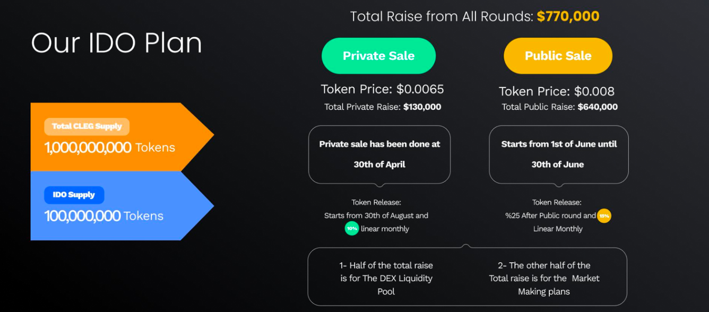Select the blue IDO Supply label

tap(74, 195)
